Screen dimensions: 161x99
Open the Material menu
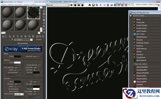pyautogui.click(x=10, y=4)
